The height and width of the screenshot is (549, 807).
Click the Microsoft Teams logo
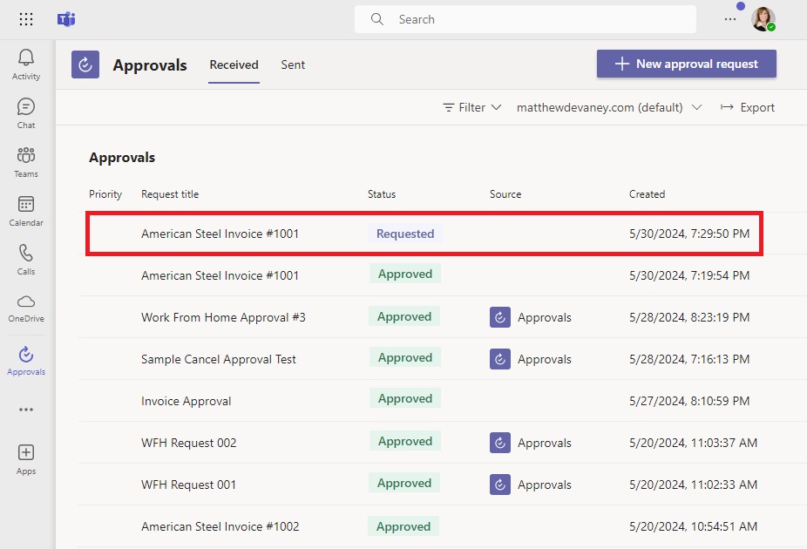click(x=66, y=19)
